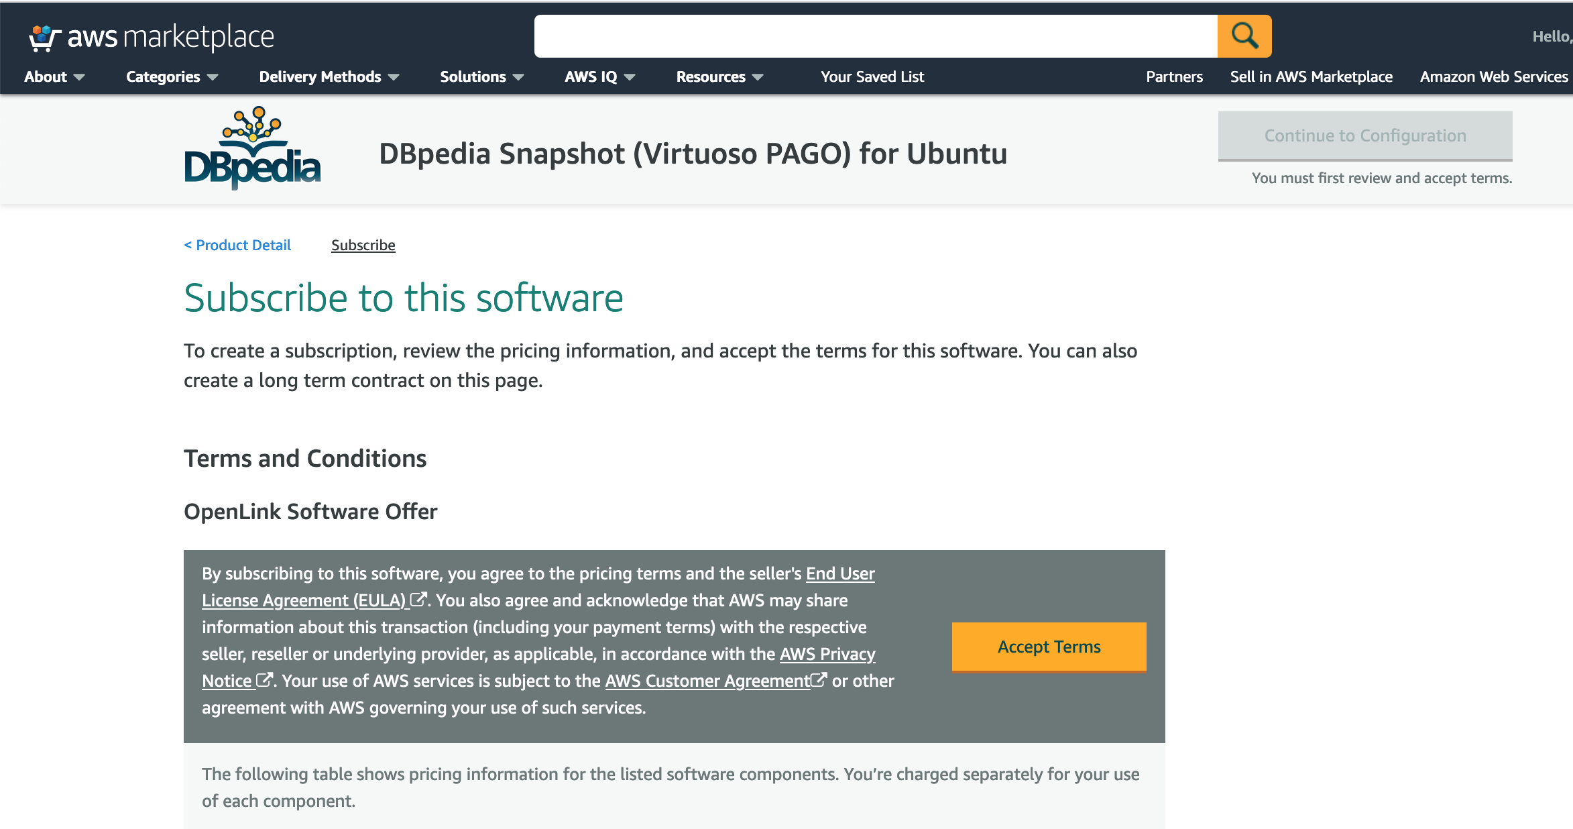1573x829 pixels.
Task: Go back to Product Detail
Action: click(x=237, y=245)
